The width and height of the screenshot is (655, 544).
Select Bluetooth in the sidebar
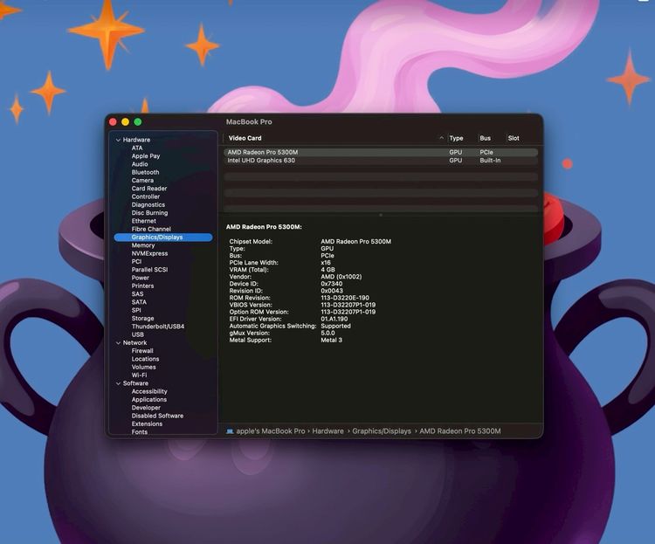(x=145, y=172)
